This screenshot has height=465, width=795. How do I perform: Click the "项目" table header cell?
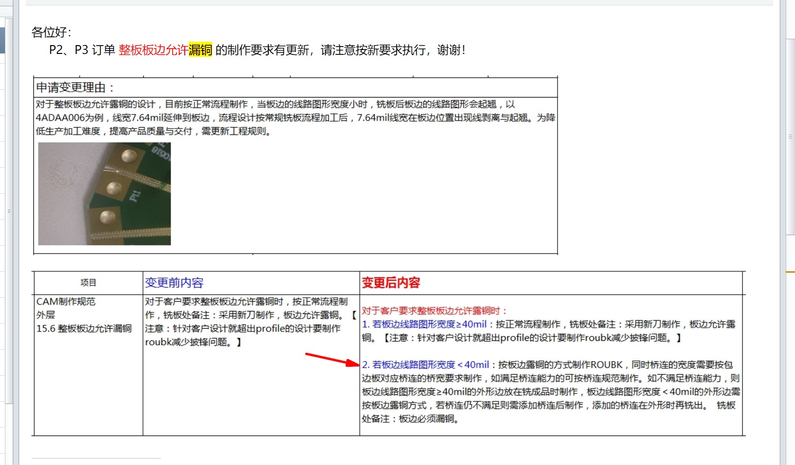[88, 283]
